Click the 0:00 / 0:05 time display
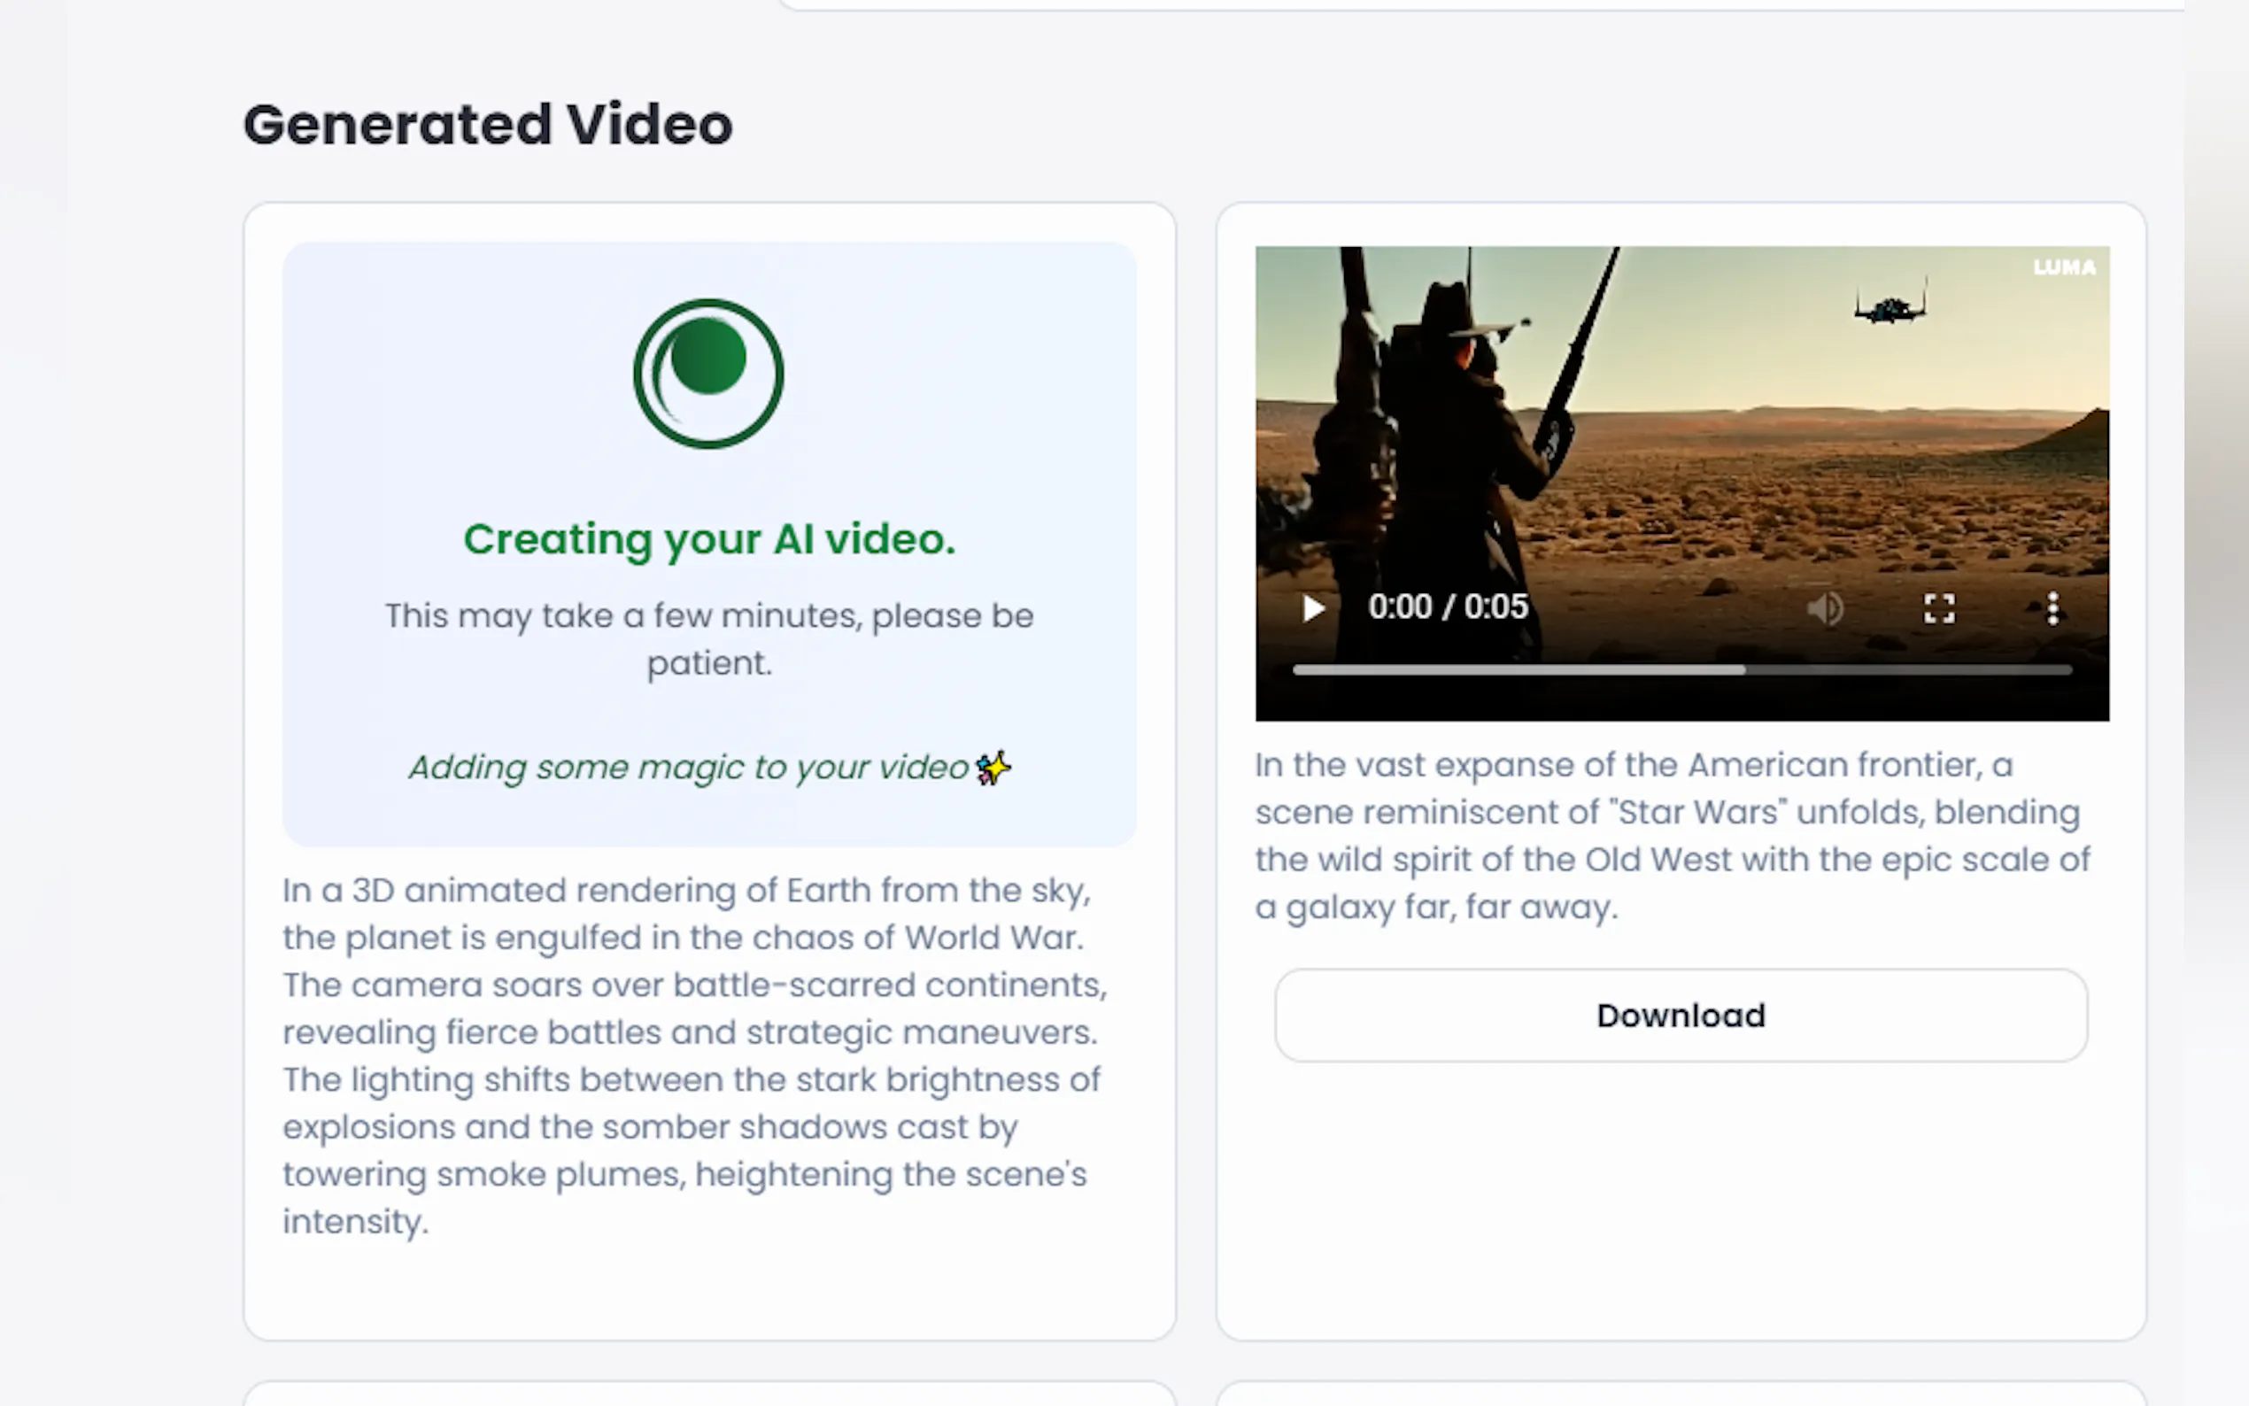The image size is (2249, 1406). coord(1448,607)
